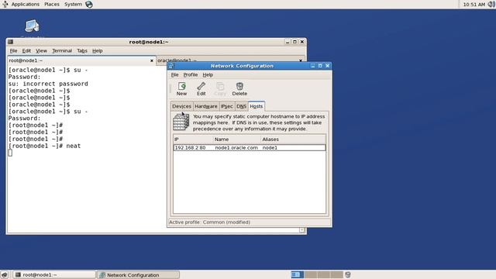Click Network Configuration window title bar icon
Screen dimensions: 496x279
171,66
